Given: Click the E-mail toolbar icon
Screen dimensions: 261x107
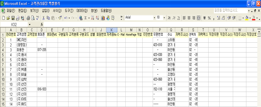Looking at the screenshot, I should click(18, 18).
